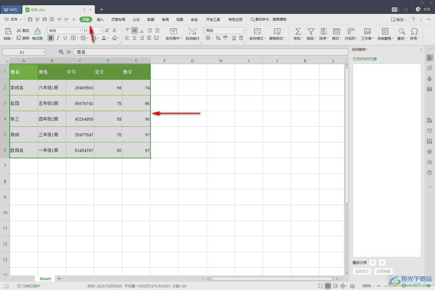The height and width of the screenshot is (290, 435).
Task: Switch to the 页面布局 tab
Action: coord(118,19)
